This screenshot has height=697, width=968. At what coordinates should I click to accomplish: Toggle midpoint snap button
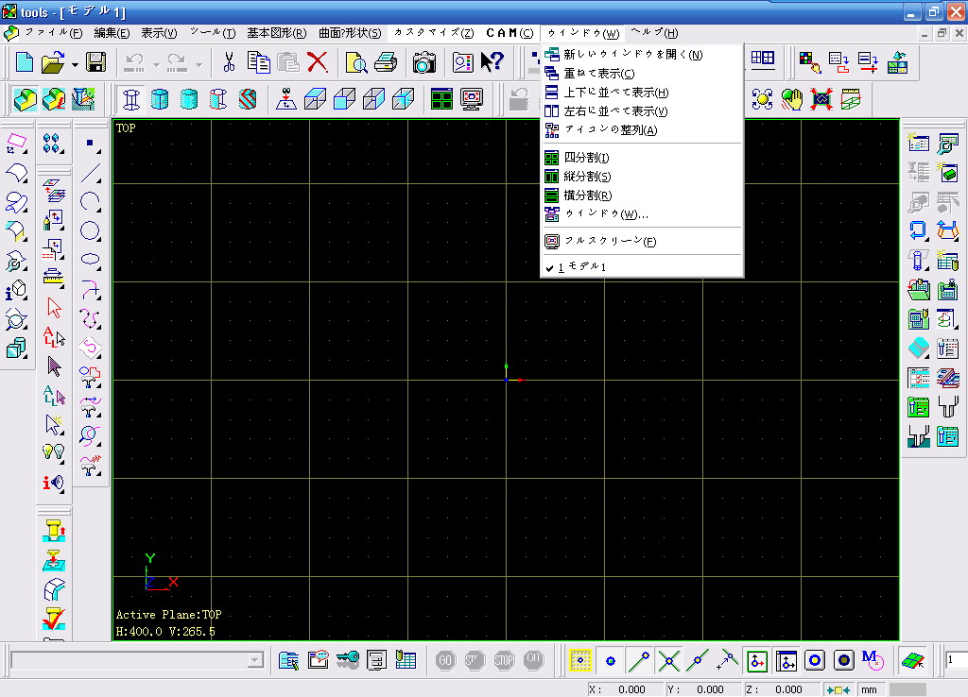pos(698,660)
